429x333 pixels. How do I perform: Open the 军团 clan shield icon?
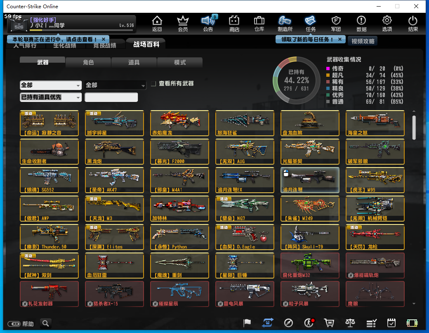click(336, 24)
